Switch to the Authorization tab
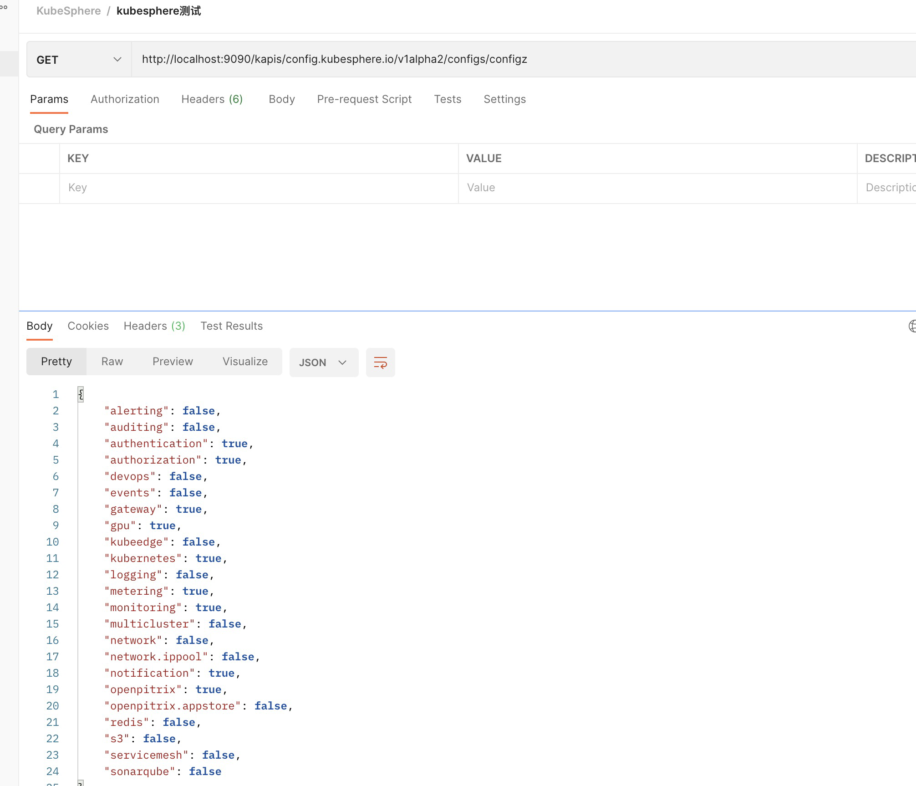Viewport: 916px width, 786px height. (x=125, y=99)
